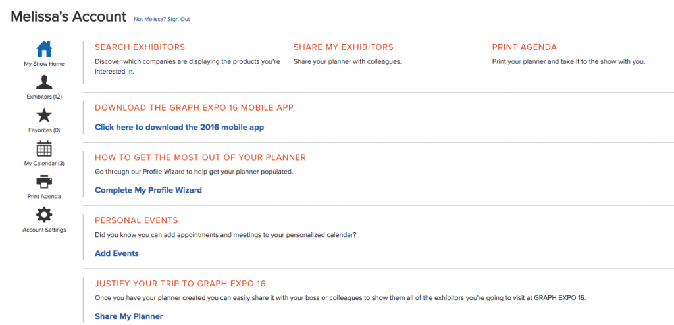674x325 pixels.
Task: Click the Share My Planner link
Action: pyautogui.click(x=128, y=316)
